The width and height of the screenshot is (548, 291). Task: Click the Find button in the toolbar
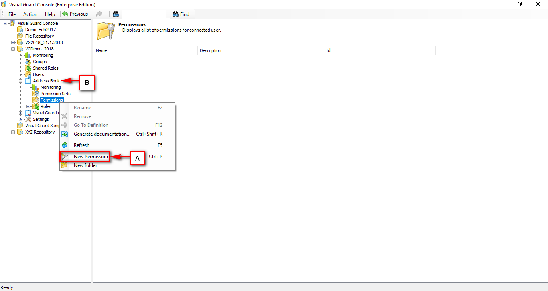click(181, 14)
